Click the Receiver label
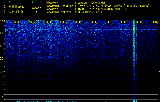160x102 pixels. (52, 9)
